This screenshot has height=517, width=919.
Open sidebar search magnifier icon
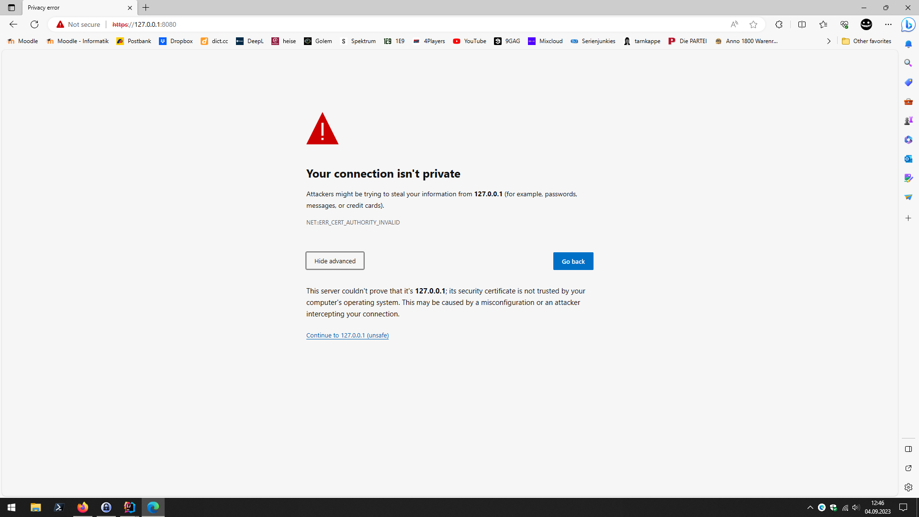pos(908,63)
